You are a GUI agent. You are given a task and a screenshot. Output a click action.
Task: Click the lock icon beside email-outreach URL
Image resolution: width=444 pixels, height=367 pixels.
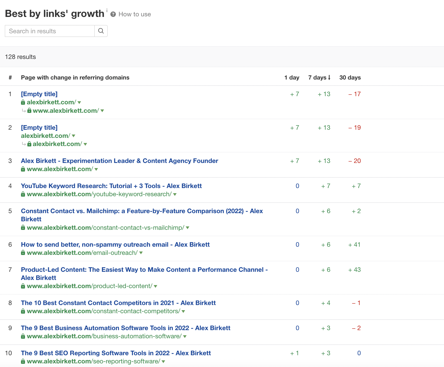[x=23, y=253]
